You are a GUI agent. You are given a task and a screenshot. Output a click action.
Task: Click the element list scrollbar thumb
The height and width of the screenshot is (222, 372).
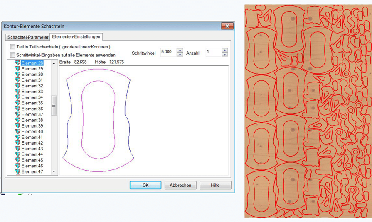pos(54,106)
